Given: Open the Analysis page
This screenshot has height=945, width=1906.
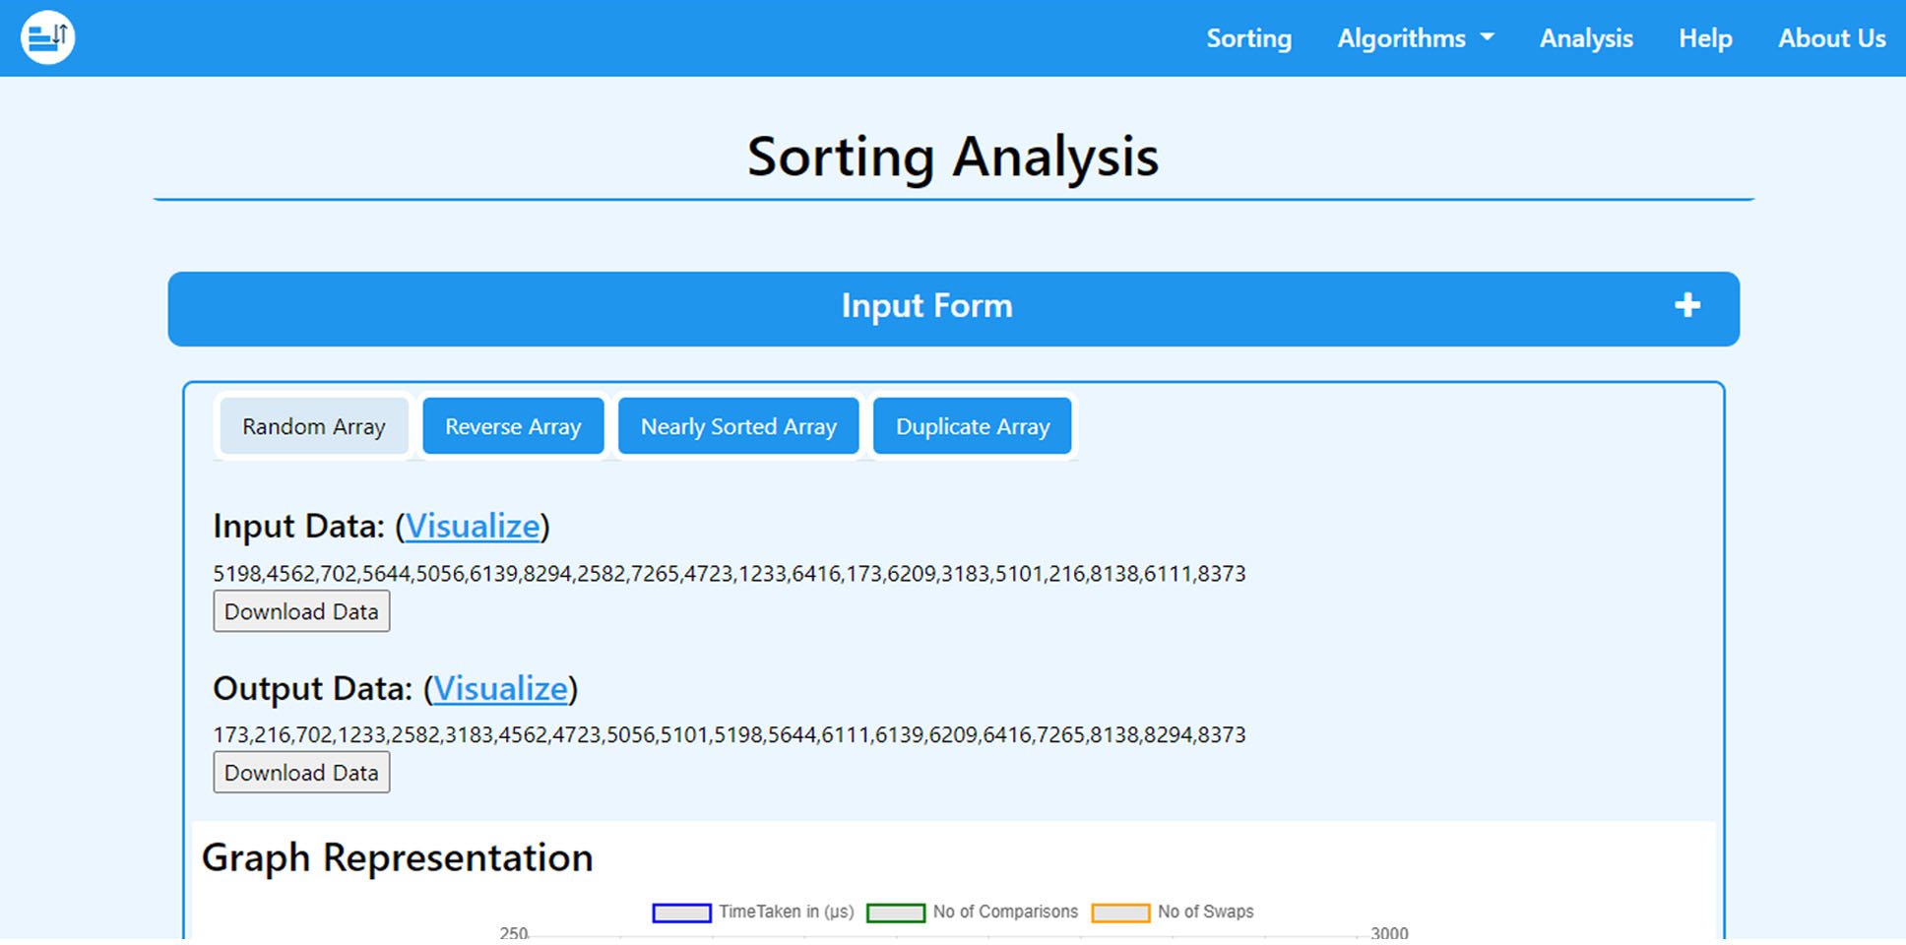Looking at the screenshot, I should 1586,38.
